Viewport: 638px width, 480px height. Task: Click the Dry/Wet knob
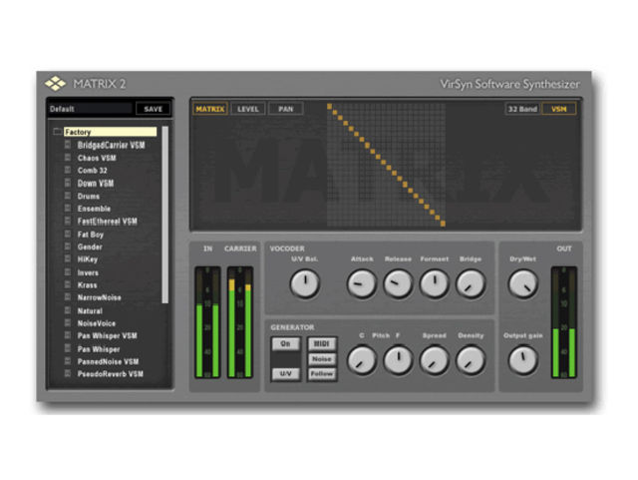(523, 284)
